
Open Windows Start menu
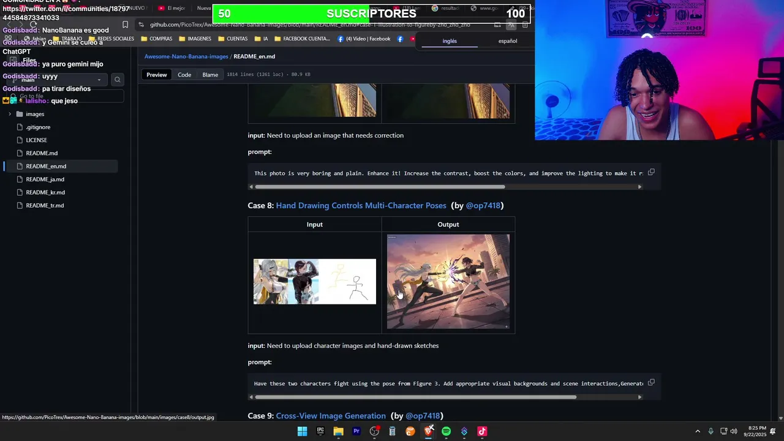302,431
